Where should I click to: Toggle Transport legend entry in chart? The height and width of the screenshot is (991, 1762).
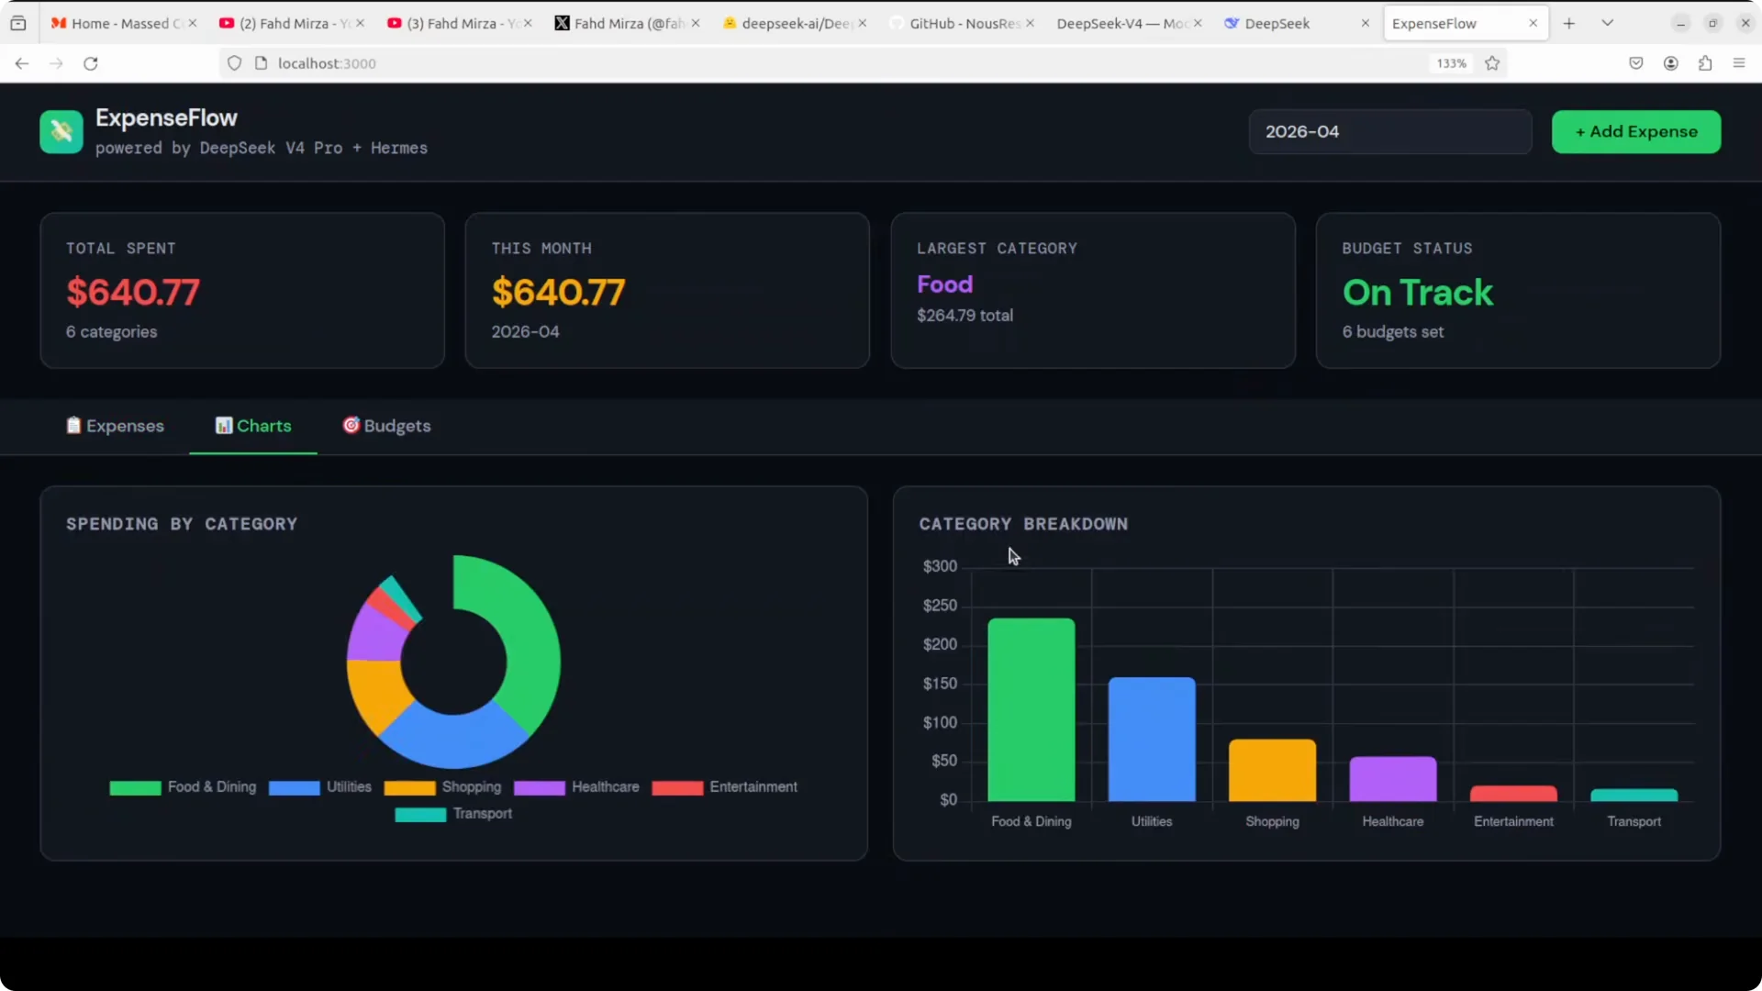tap(453, 814)
